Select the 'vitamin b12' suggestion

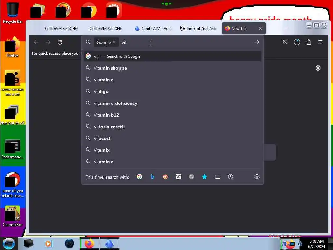pyautogui.click(x=172, y=115)
